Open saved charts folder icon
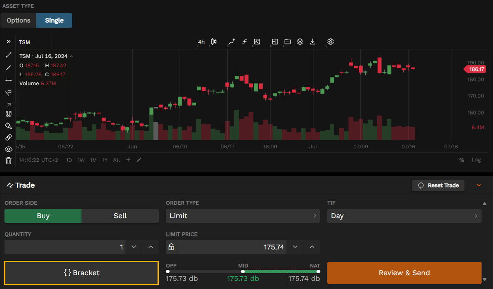 click(288, 42)
